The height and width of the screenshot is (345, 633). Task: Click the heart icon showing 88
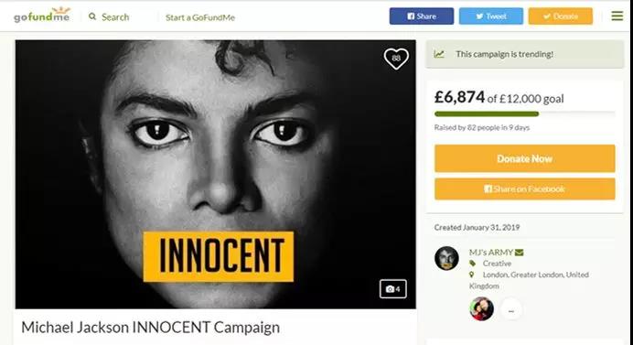click(x=396, y=59)
